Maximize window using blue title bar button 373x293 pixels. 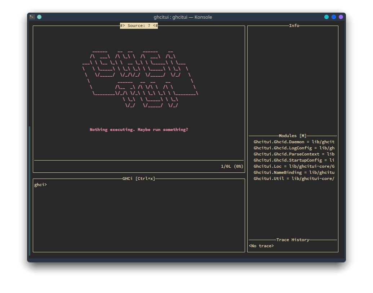[x=334, y=17]
